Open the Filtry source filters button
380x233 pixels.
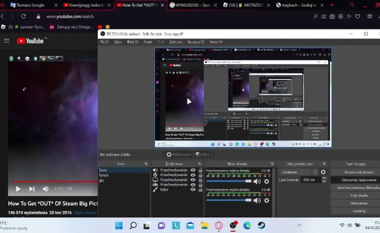click(203, 154)
